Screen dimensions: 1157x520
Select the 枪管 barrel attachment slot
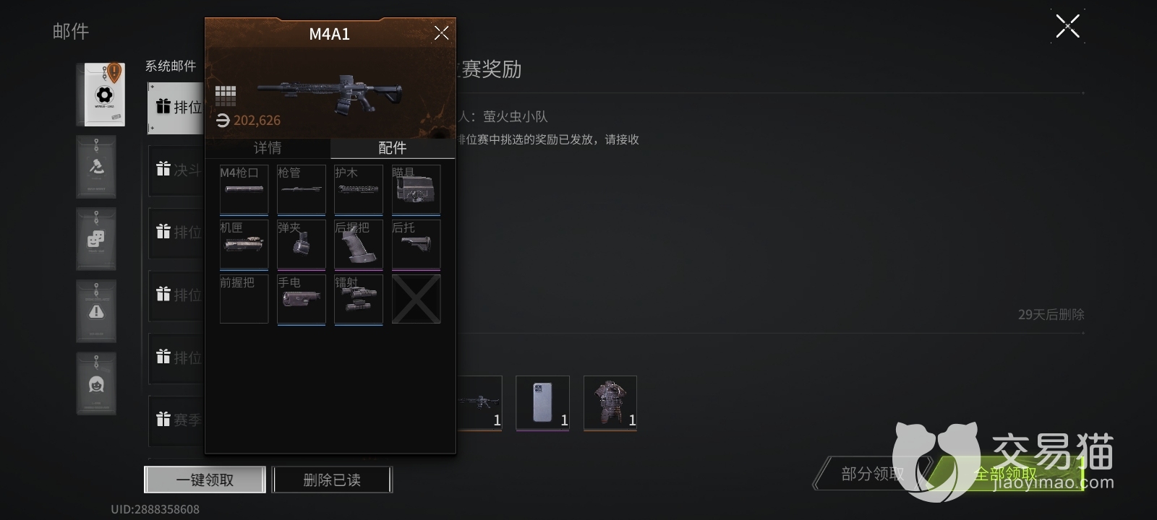coord(301,190)
